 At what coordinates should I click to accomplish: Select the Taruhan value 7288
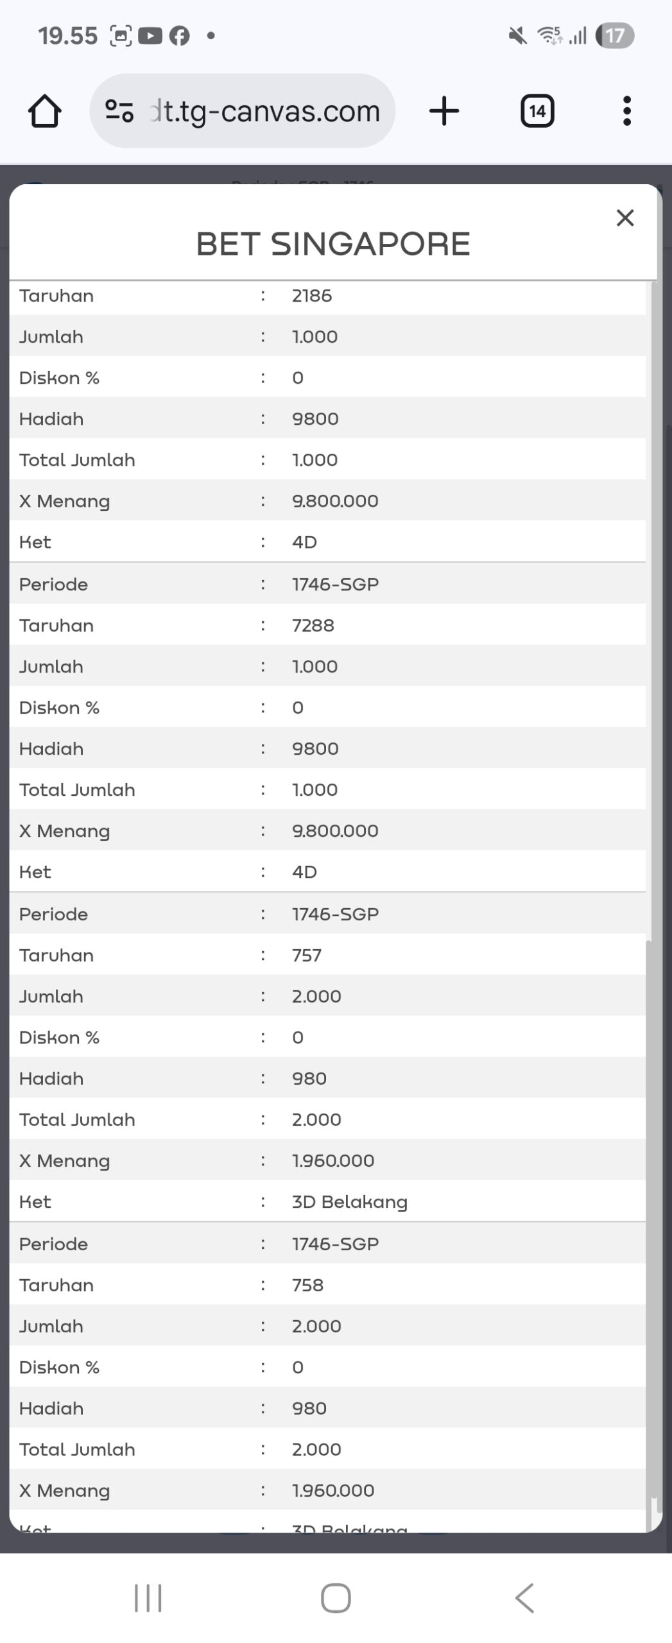point(313,626)
